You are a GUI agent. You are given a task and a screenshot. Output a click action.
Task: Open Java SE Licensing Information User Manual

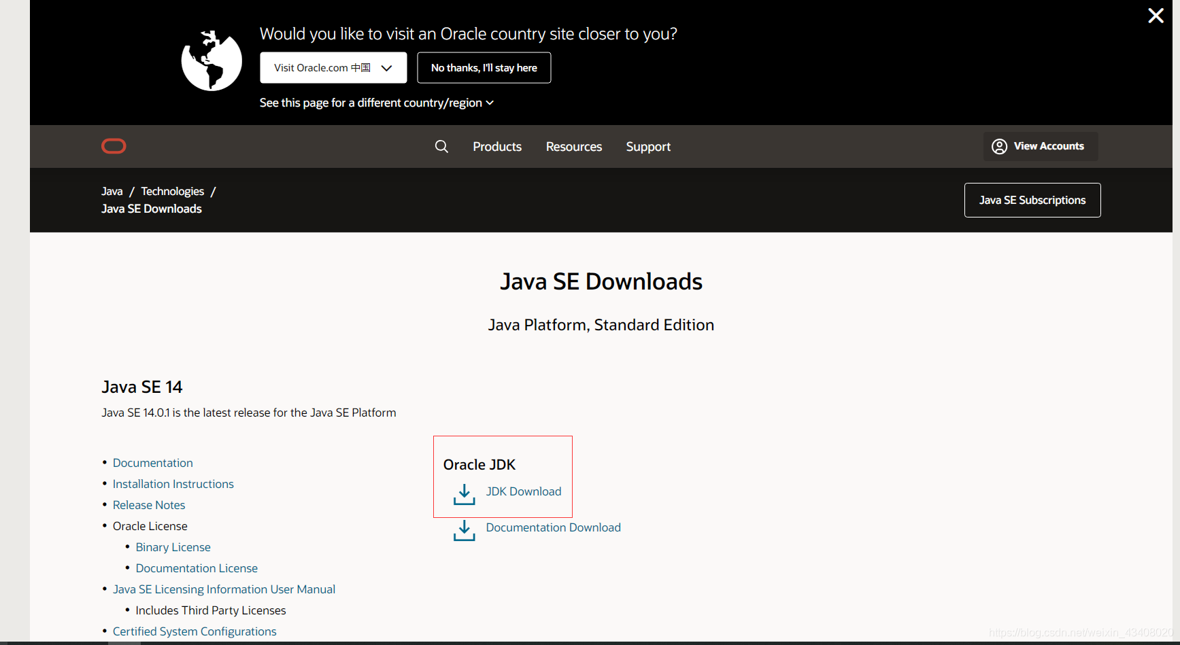(x=224, y=589)
